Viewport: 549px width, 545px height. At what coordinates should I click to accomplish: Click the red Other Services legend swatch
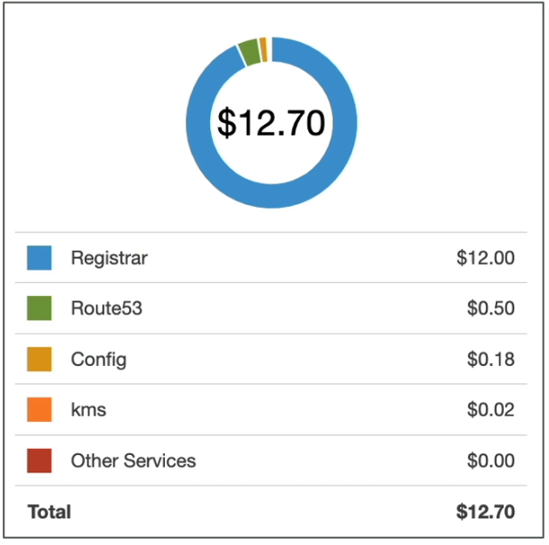click(39, 460)
